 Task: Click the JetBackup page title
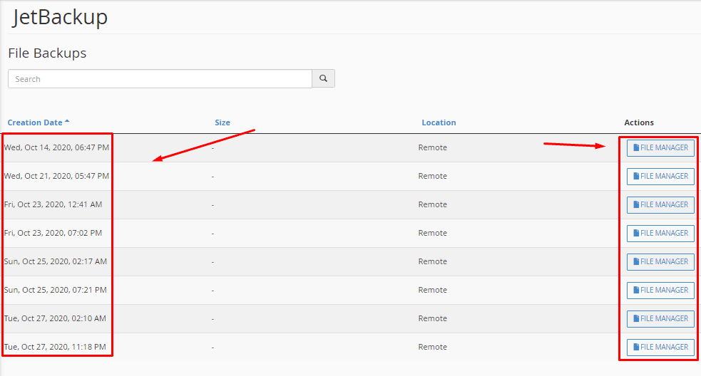[60, 17]
